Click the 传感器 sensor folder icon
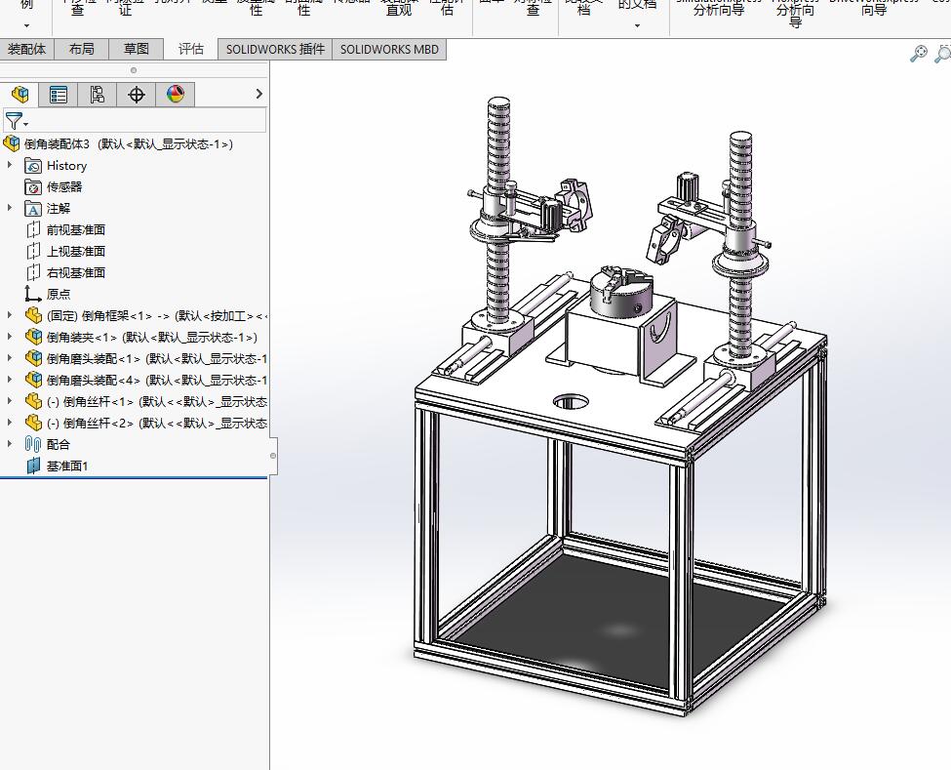951x770 pixels. [x=33, y=186]
